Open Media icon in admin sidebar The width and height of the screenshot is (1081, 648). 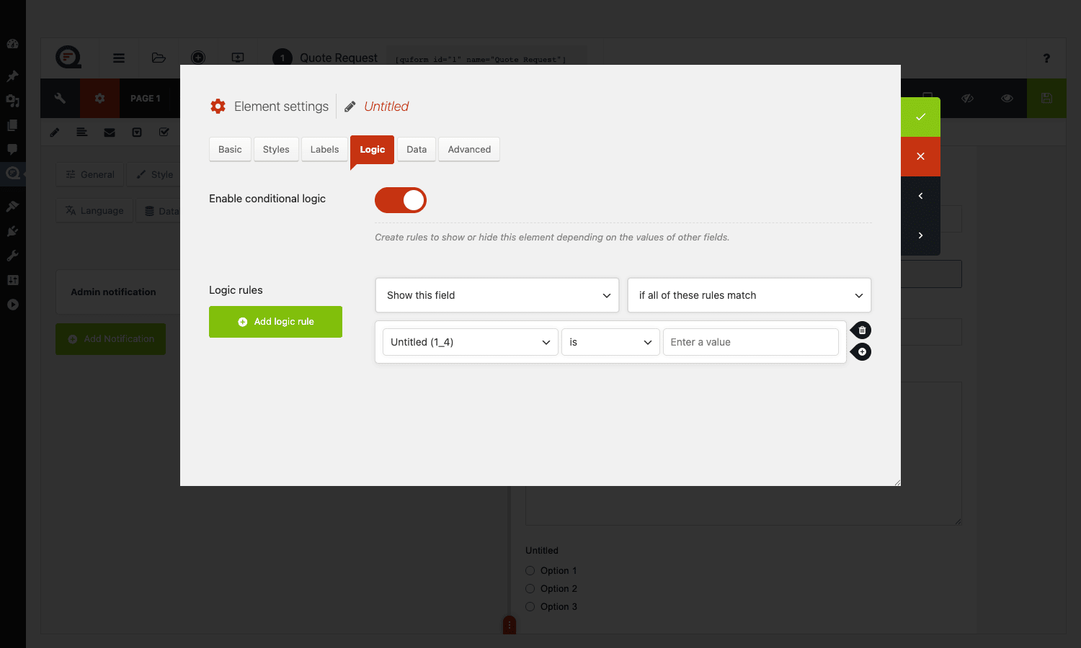(12, 101)
